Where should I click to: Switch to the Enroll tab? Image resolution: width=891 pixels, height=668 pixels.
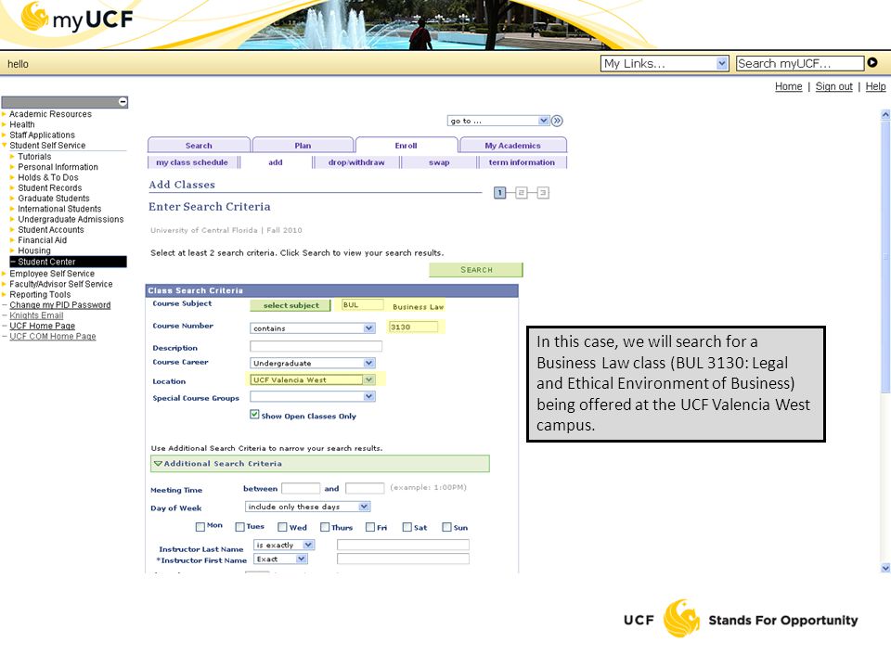tap(406, 146)
